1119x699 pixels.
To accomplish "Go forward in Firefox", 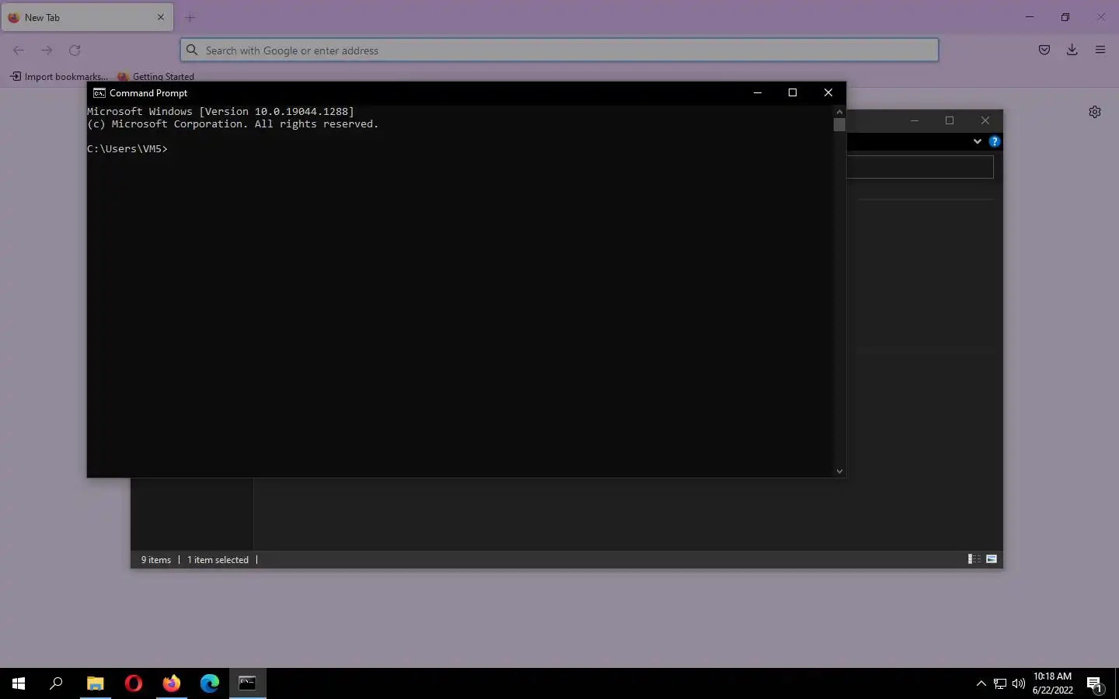I will (x=47, y=50).
